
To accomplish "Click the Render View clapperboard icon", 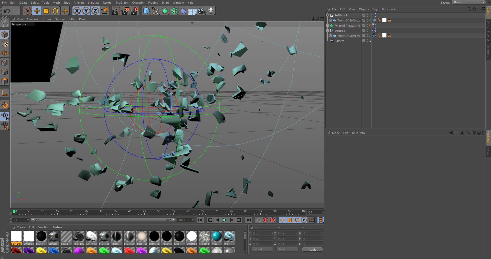I will pyautogui.click(x=116, y=11).
